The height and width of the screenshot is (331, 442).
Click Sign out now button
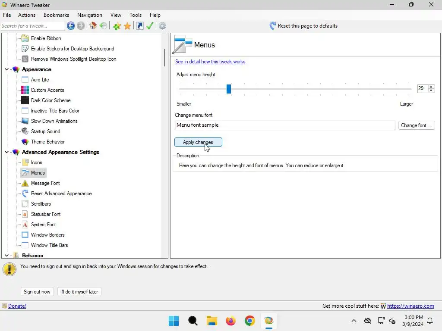37,292
